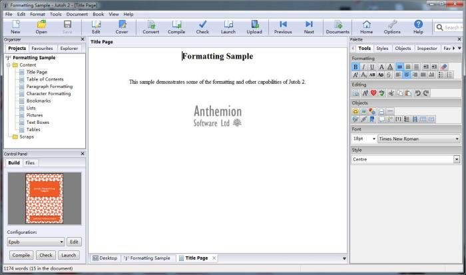Toggle Bold formatting in the palette
466x275 pixels.
[355, 67]
